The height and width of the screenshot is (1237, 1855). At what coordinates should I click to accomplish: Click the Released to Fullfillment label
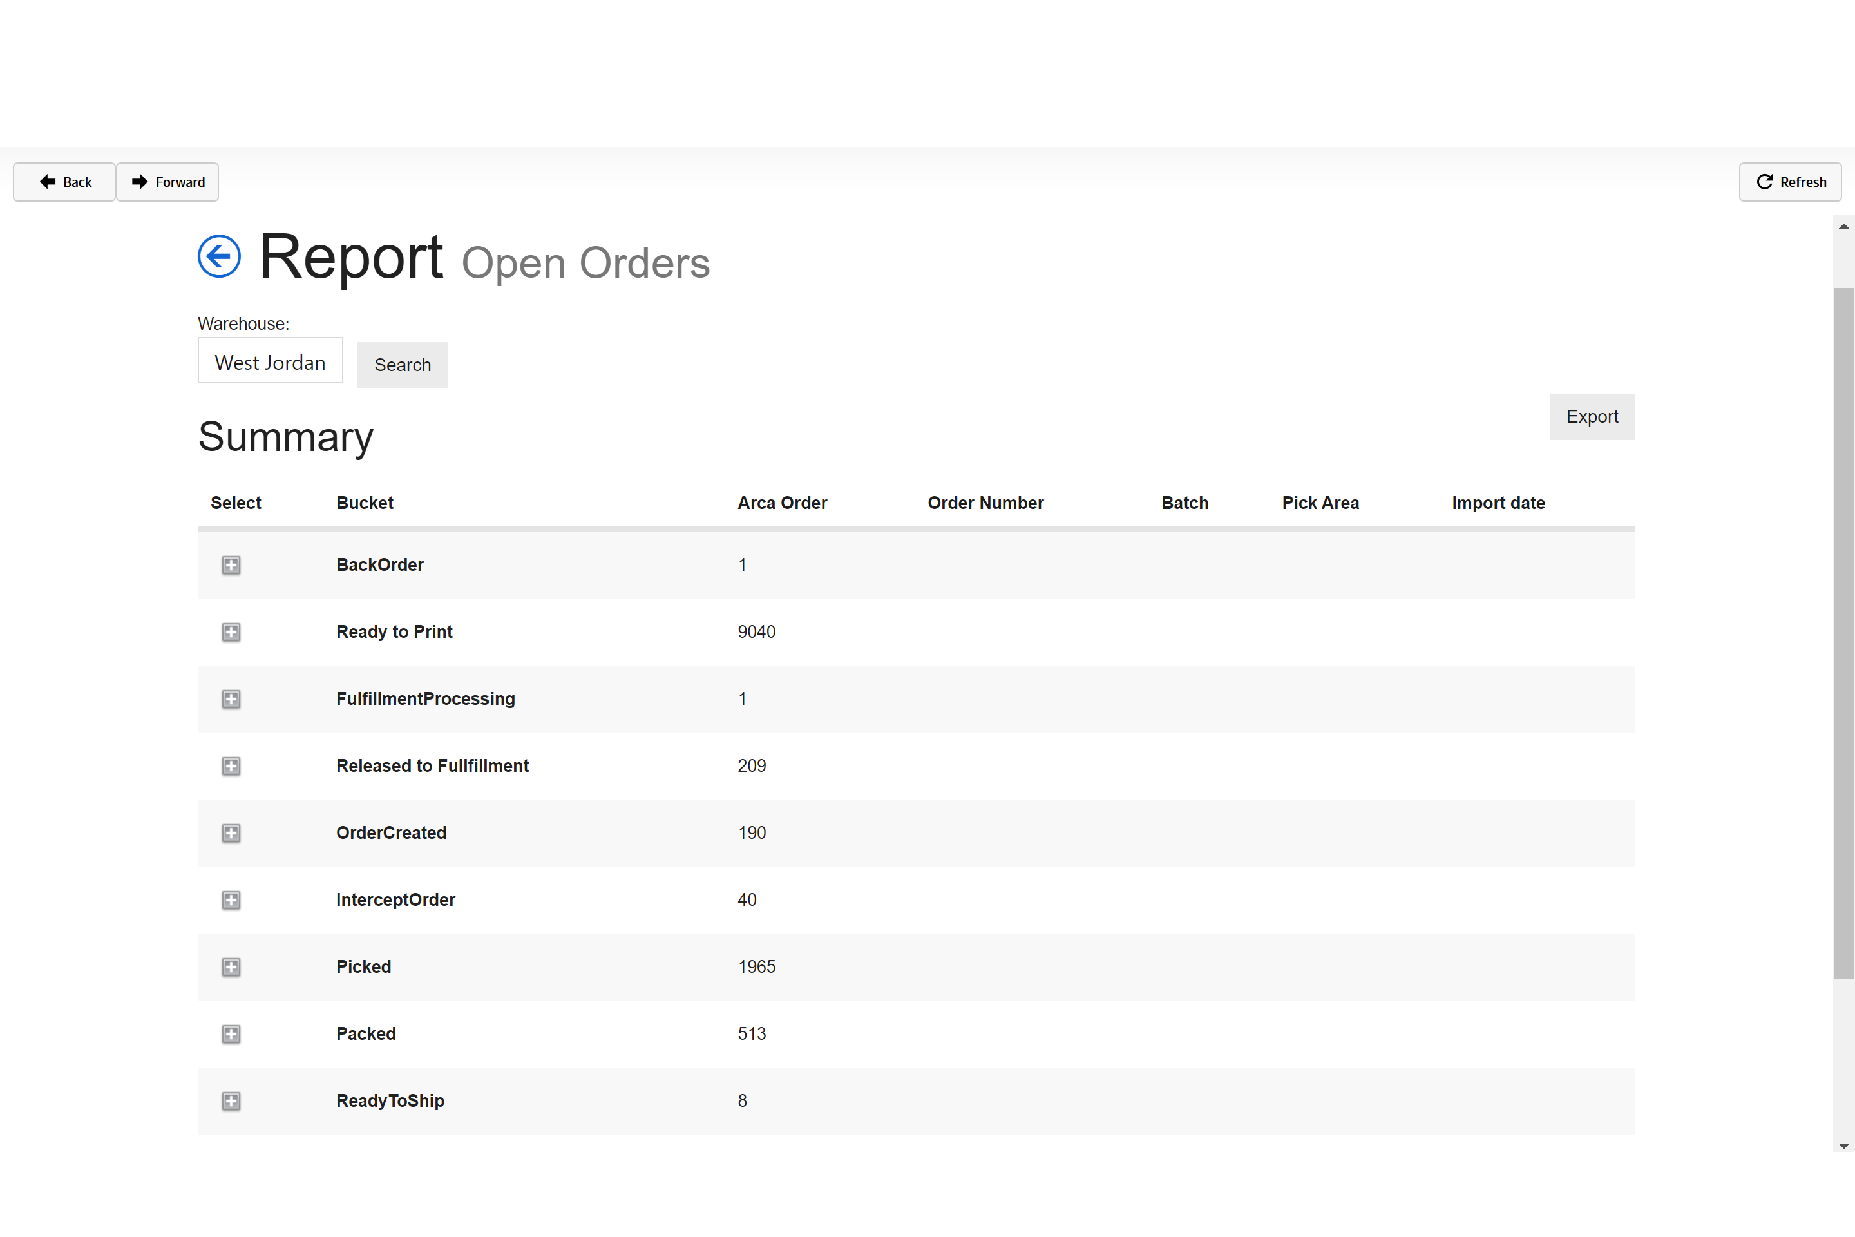point(432,766)
